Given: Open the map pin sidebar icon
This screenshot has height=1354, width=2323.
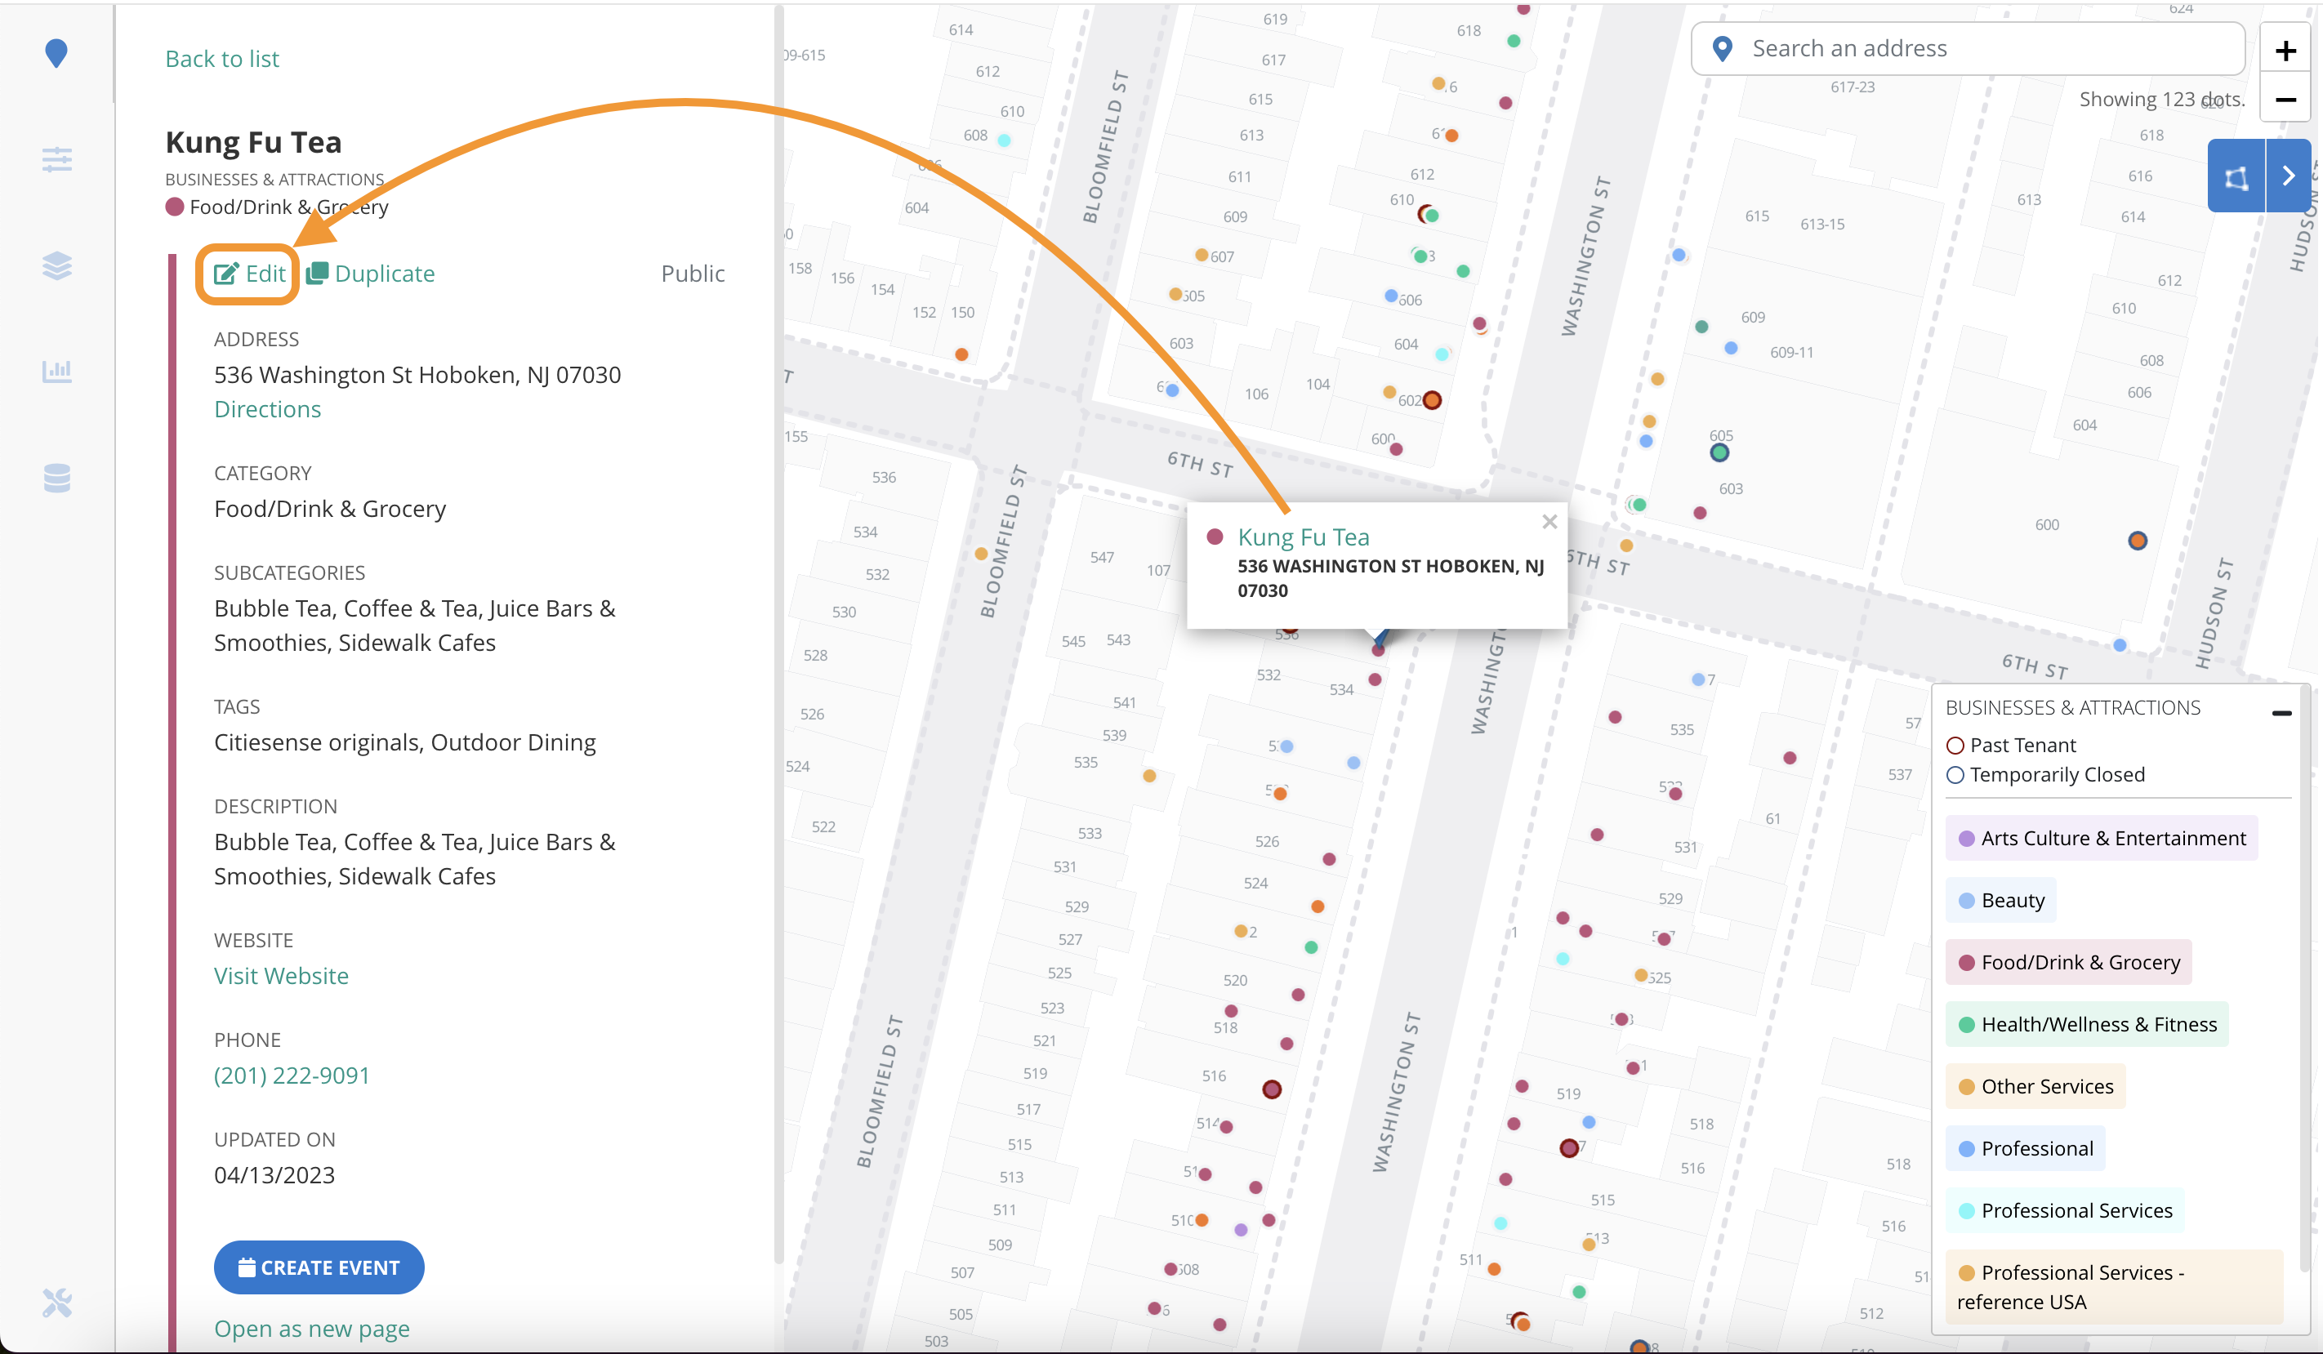Looking at the screenshot, I should tap(56, 53).
